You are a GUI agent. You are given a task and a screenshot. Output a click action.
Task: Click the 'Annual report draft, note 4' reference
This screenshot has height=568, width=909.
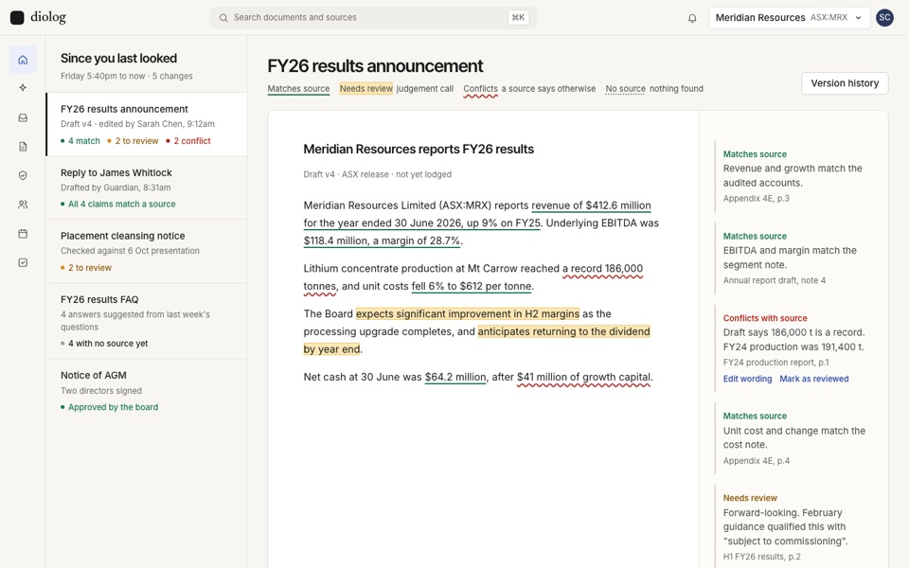click(x=774, y=280)
